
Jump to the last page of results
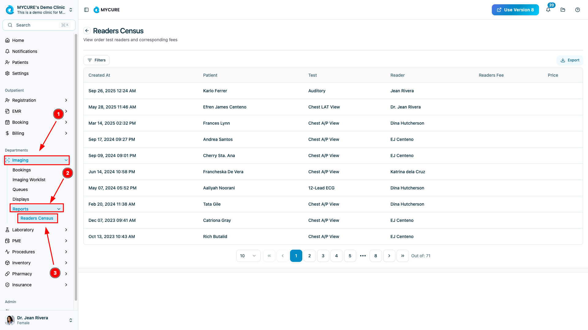click(x=403, y=256)
